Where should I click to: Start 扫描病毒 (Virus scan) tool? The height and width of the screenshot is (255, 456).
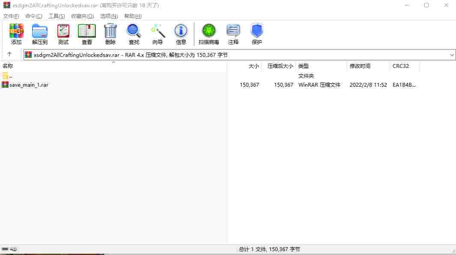click(209, 34)
